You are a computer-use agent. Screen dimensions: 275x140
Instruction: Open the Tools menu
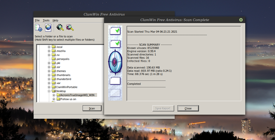point(46,20)
